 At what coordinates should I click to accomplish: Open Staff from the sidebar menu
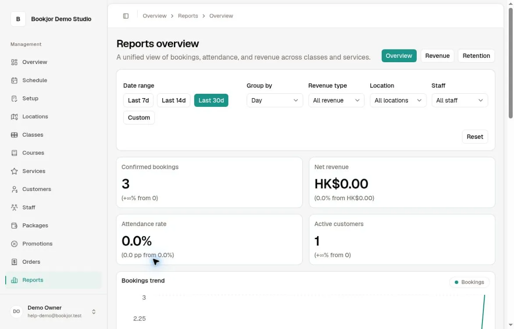pyautogui.click(x=53, y=207)
